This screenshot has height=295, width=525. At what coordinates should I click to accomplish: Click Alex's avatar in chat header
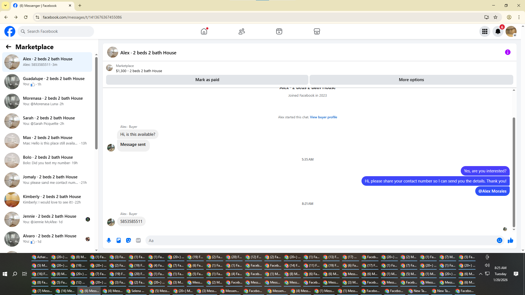[x=113, y=52]
